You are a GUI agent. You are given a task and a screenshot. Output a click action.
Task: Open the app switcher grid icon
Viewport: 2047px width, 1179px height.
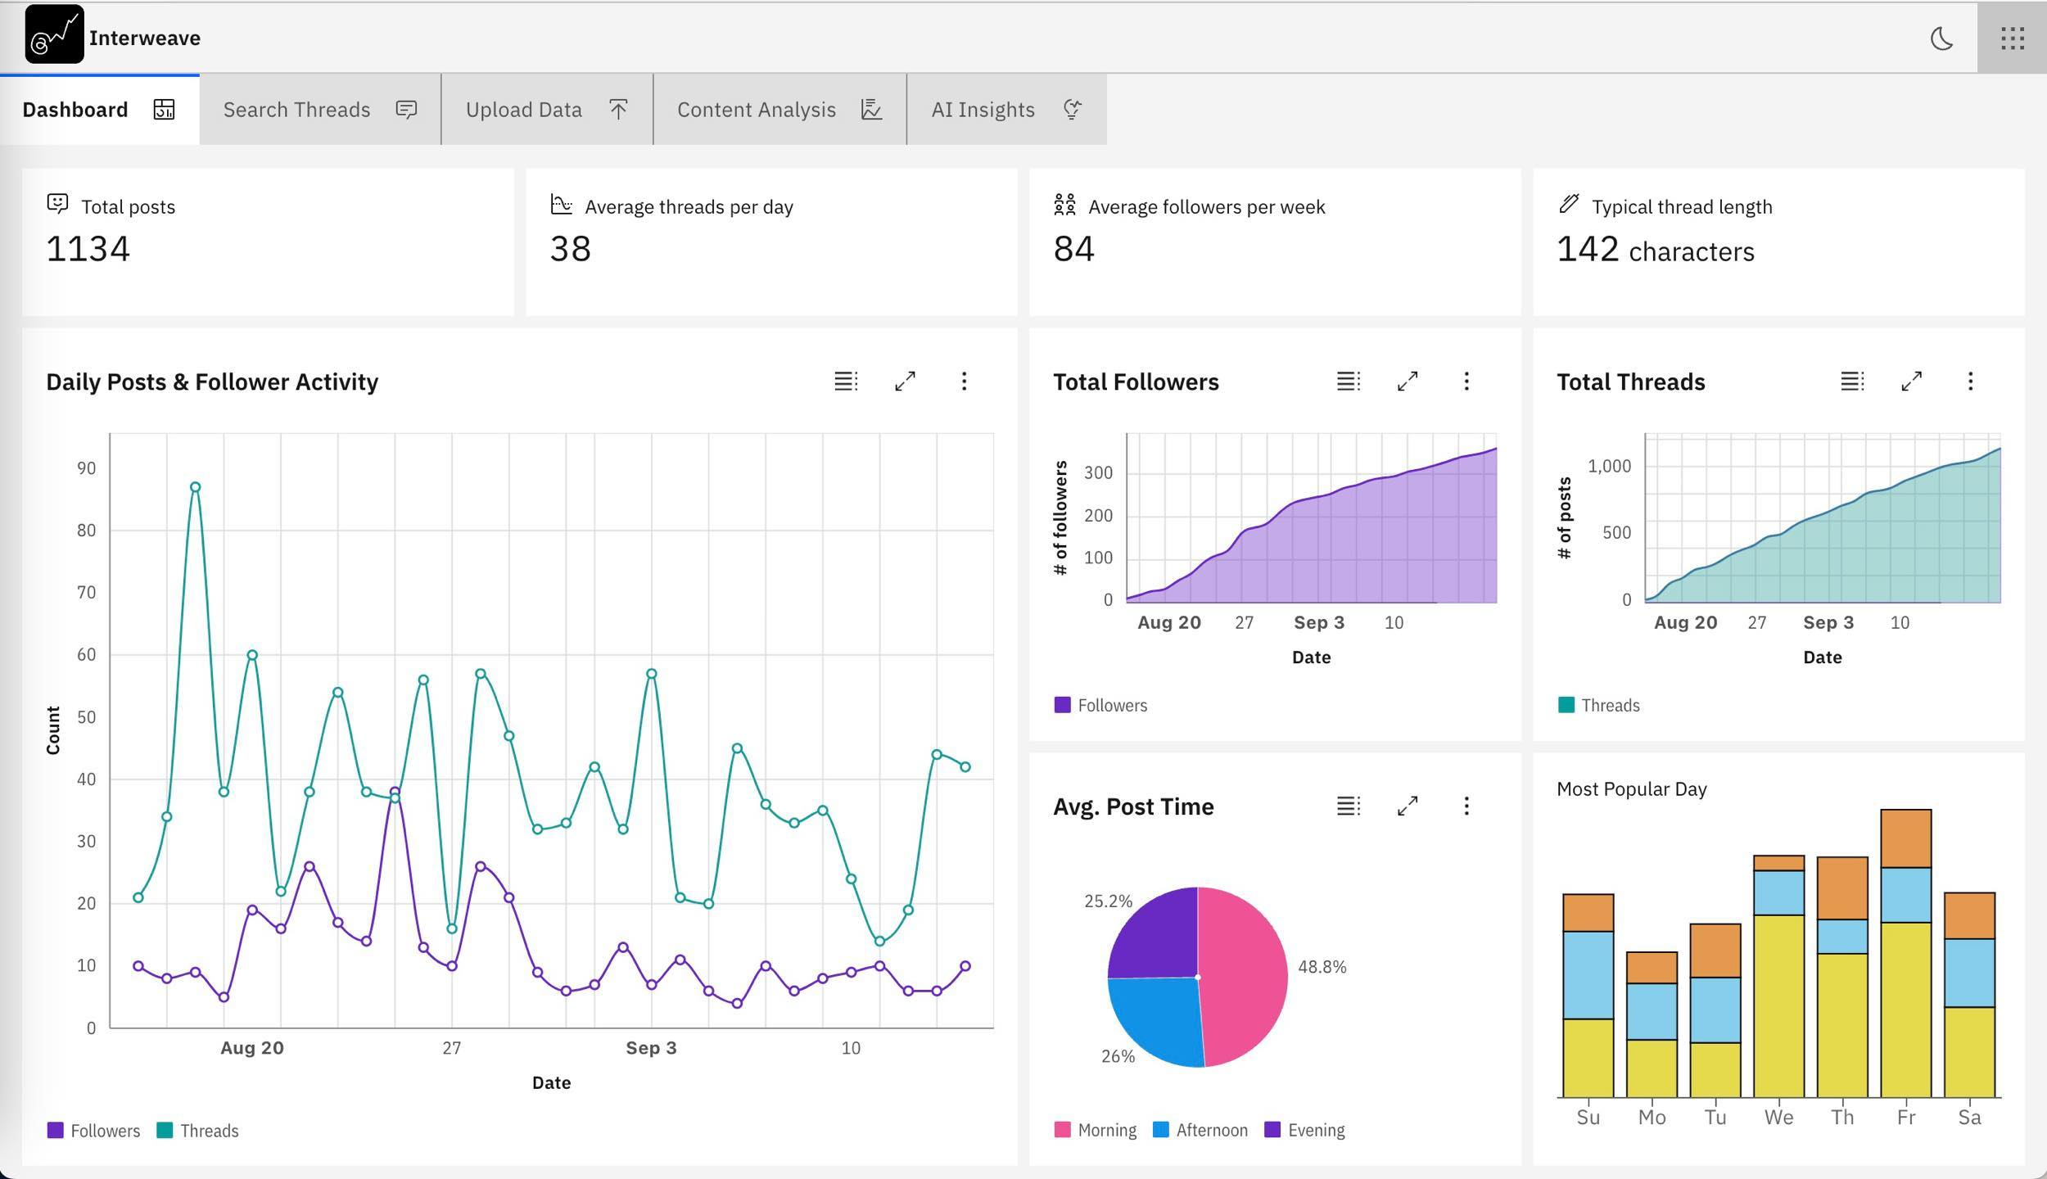click(2012, 38)
